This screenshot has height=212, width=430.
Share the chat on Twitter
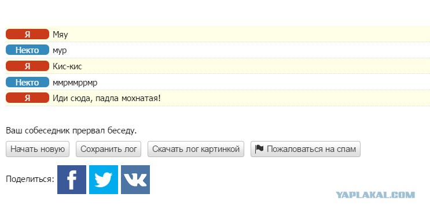pyautogui.click(x=104, y=180)
